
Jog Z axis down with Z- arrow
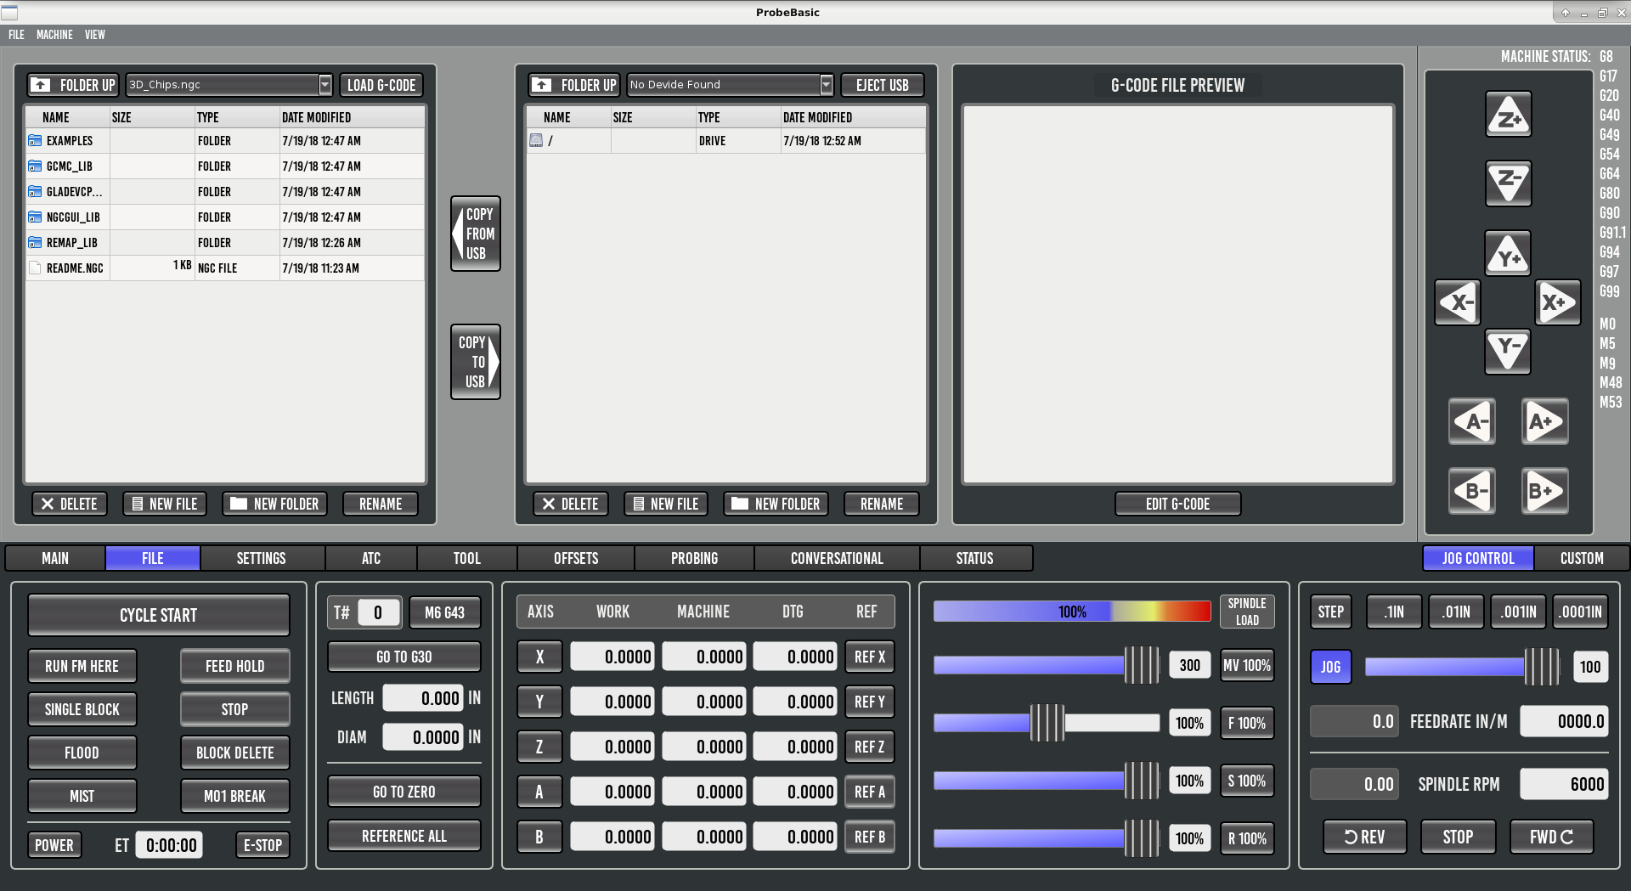[1508, 183]
